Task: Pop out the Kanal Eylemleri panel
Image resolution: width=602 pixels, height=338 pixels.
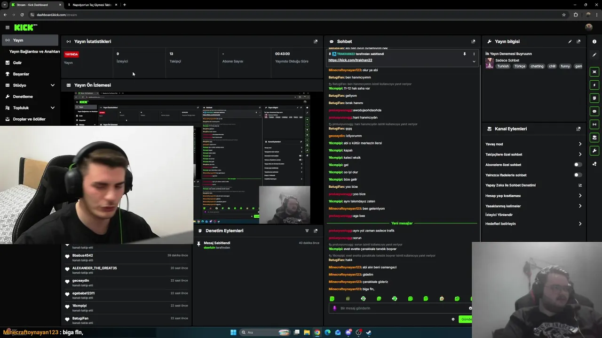Action: [x=578, y=129]
